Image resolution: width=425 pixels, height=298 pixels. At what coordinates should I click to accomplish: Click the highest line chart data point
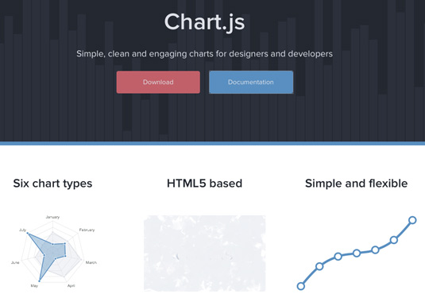[412, 220]
